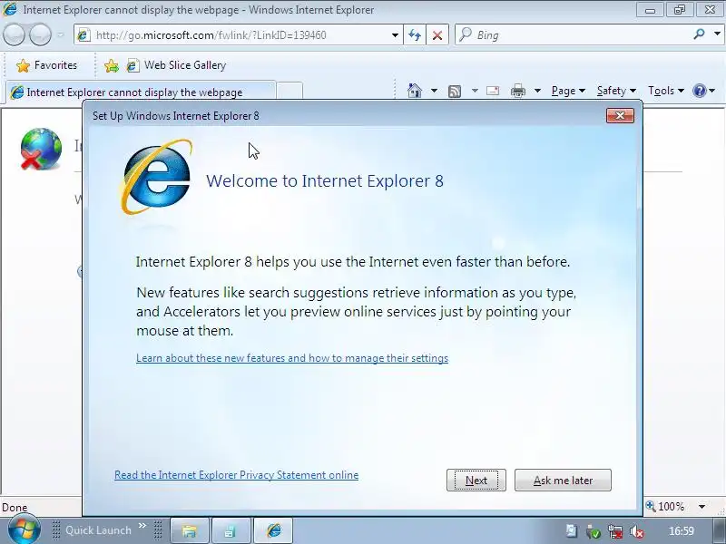The height and width of the screenshot is (544, 726).
Task: Click the Print icon
Action: point(517,91)
